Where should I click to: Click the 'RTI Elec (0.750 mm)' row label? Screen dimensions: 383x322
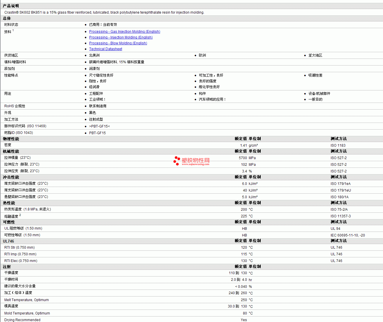click(x=21, y=261)
